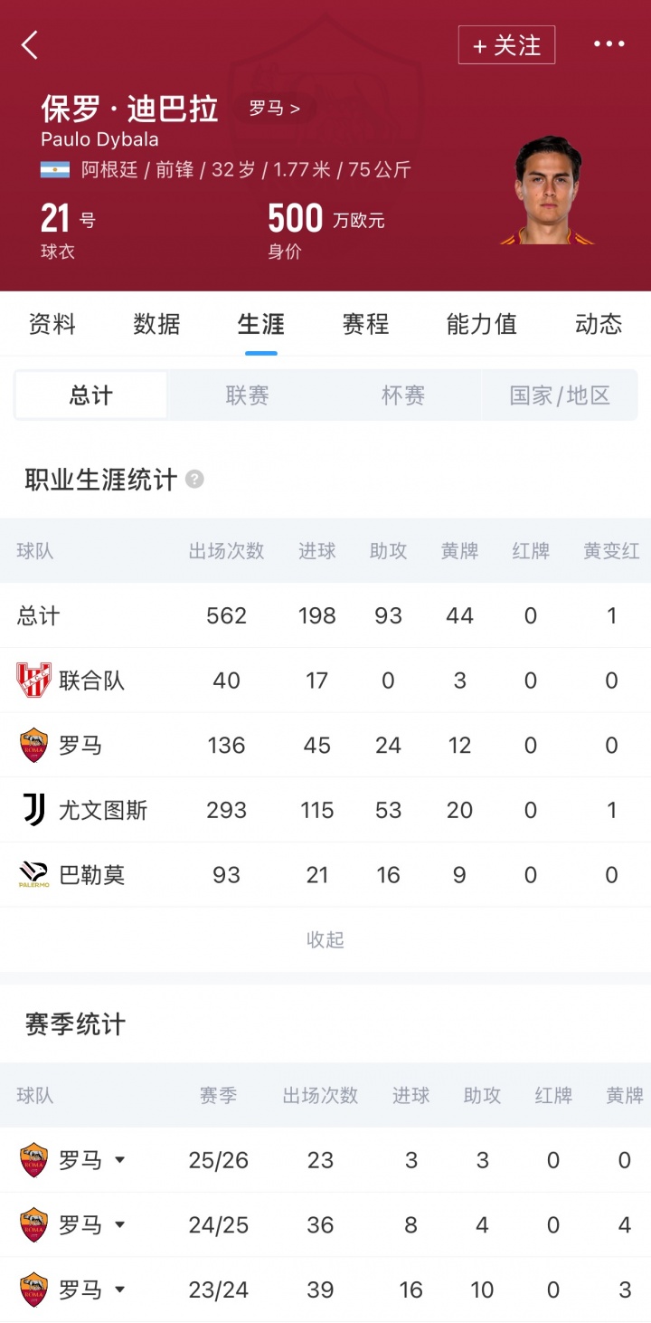Switch to the 联赛 segment filter
This screenshot has width=651, height=1323.
coord(247,395)
